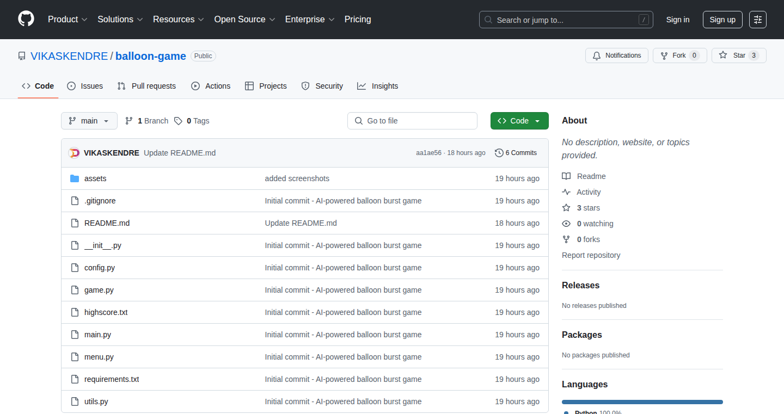The image size is (784, 414).
Task: Click the repository icon before VIKASKENDRE
Action: tap(22, 56)
